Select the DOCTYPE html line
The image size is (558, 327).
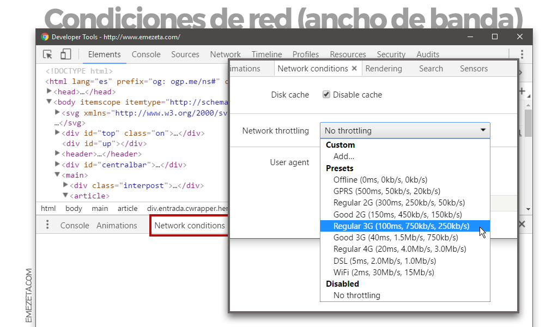click(x=79, y=71)
